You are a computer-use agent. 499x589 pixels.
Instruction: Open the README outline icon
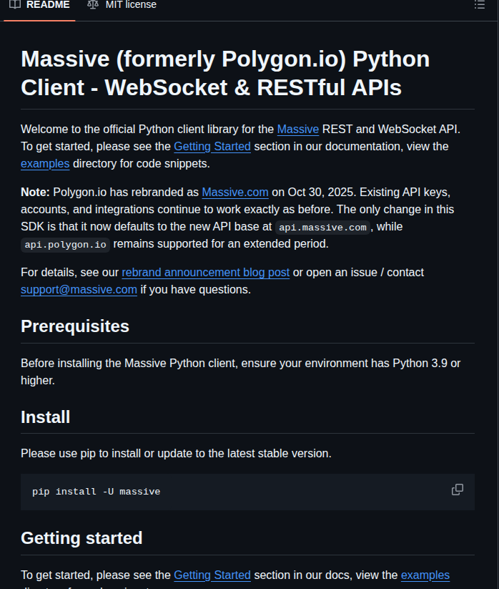(480, 4)
